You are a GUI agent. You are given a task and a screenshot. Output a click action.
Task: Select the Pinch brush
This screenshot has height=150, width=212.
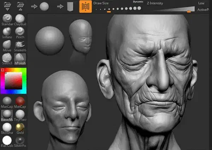(20, 31)
